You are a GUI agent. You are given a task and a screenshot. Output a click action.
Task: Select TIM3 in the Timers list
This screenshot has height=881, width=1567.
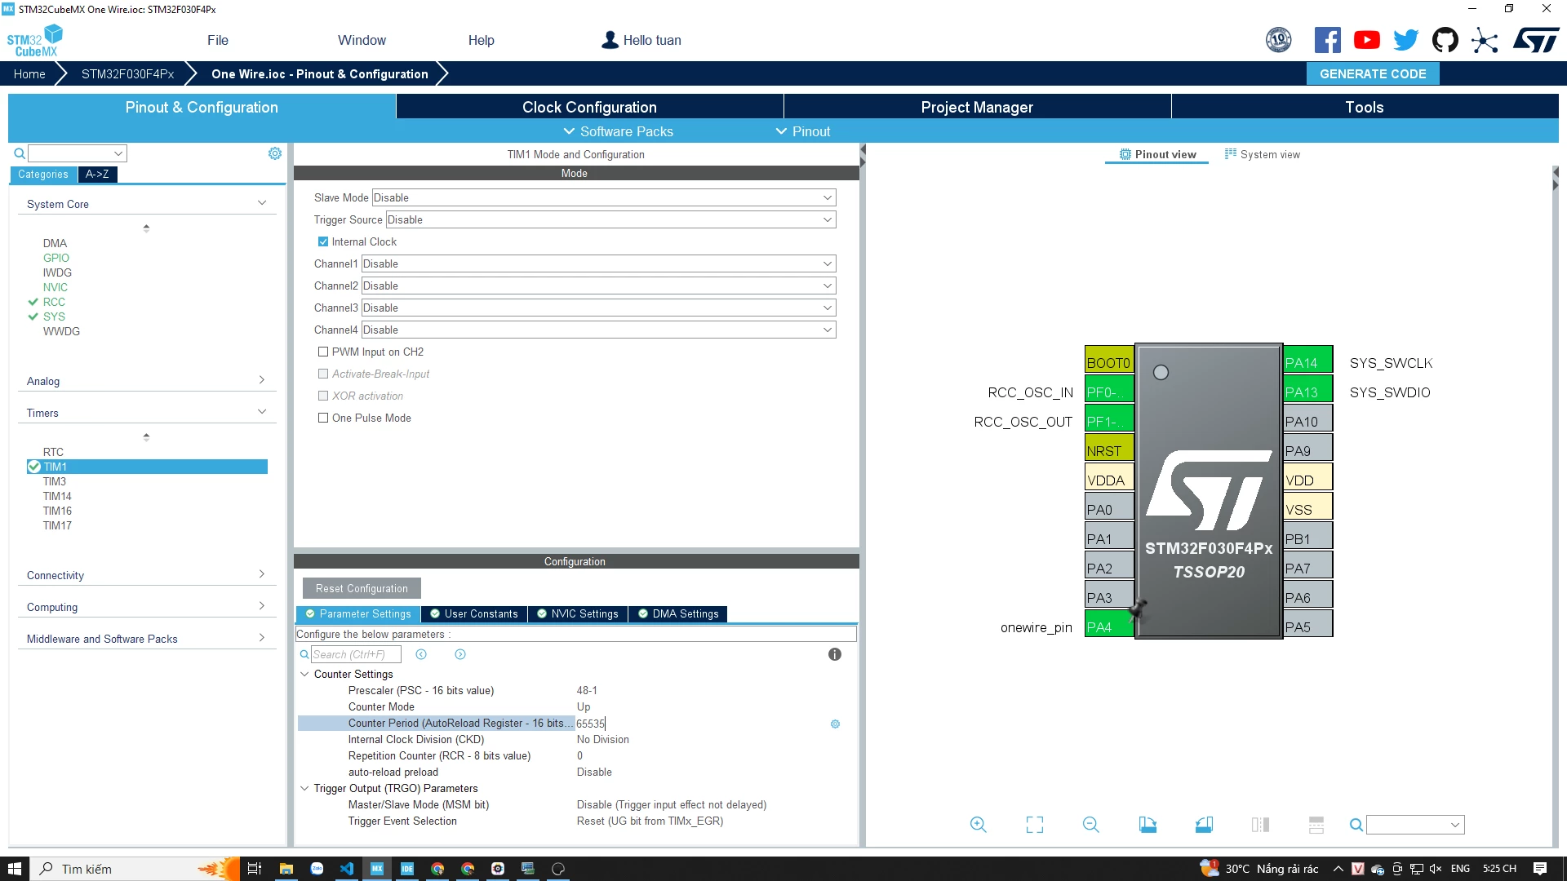tap(55, 481)
